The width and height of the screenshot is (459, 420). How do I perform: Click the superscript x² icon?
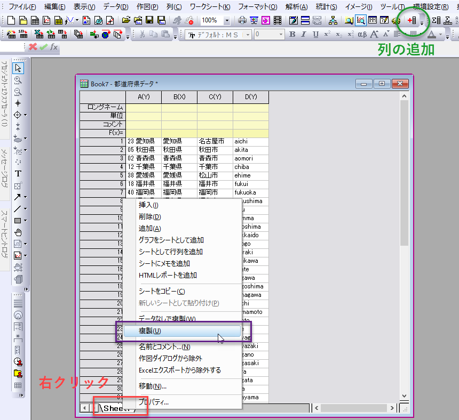[328, 34]
